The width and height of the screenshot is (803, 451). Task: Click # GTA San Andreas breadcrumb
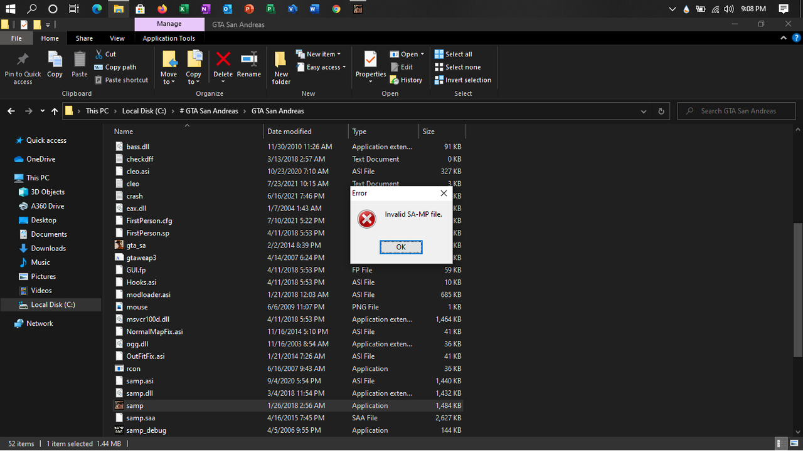(209, 111)
